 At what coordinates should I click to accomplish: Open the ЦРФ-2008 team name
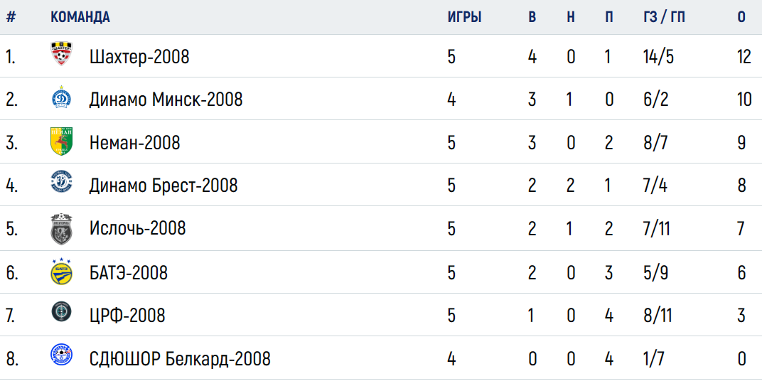(x=127, y=316)
